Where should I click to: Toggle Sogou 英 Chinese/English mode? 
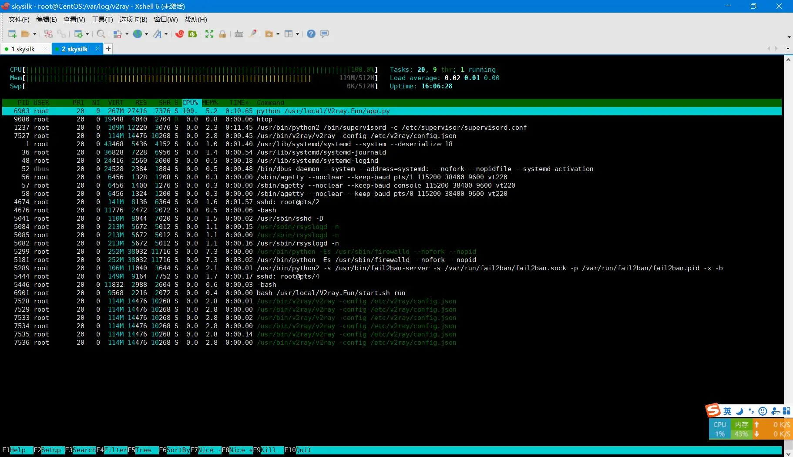(727, 411)
